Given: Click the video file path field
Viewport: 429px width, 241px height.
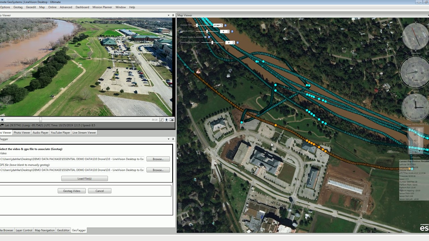Looking at the screenshot, I should [x=72, y=159].
